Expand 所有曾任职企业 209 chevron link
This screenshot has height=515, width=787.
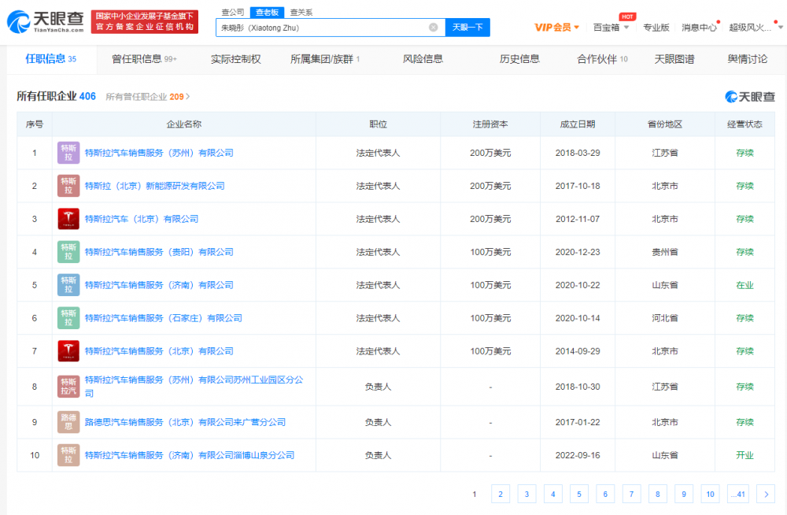tap(148, 97)
